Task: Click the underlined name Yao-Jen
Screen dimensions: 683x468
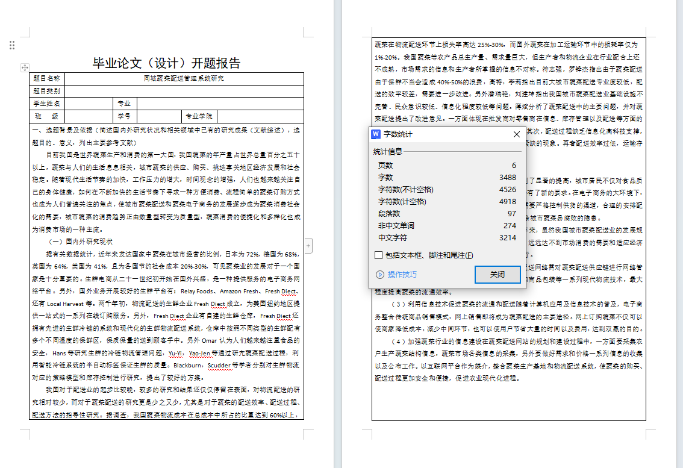Action: pos(199,353)
